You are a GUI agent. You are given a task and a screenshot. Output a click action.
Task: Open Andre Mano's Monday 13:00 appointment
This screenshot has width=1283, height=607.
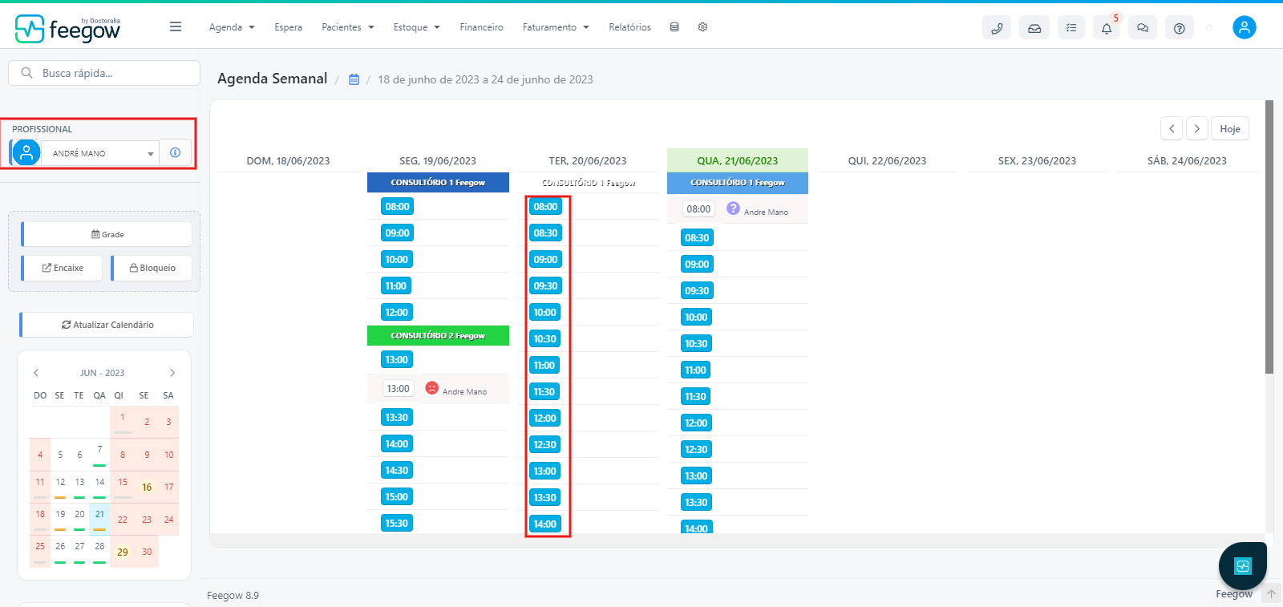click(438, 388)
